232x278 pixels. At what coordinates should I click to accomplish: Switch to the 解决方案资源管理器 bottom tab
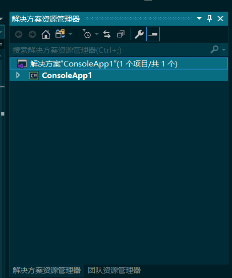point(46,270)
